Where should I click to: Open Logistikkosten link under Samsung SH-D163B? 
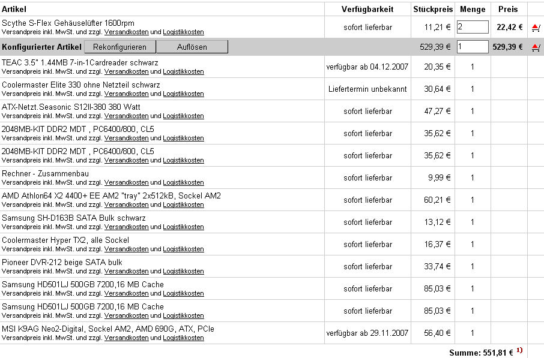[x=183, y=227]
